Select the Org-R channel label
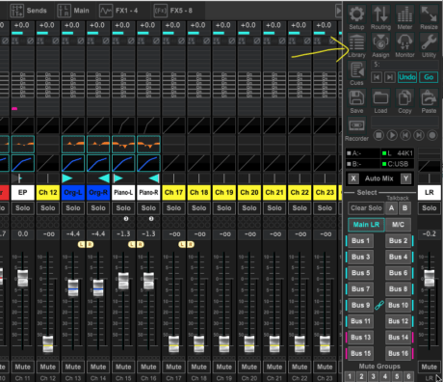443x382 pixels. point(98,193)
